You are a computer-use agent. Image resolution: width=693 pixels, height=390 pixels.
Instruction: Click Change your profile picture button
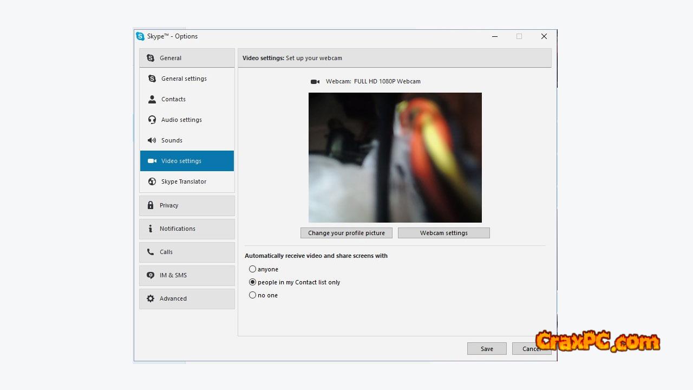(x=346, y=233)
